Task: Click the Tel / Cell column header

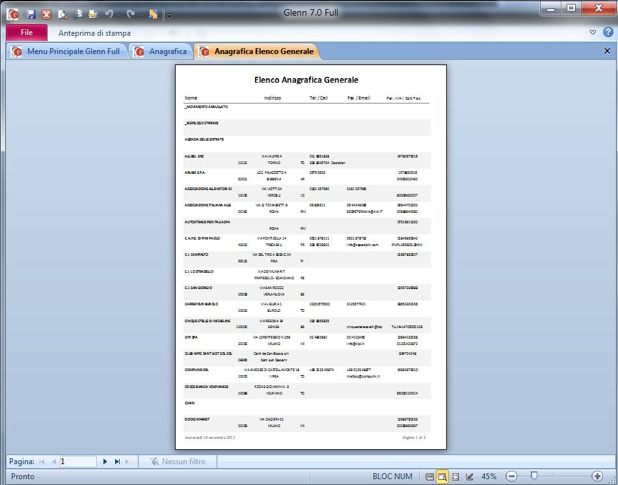Action: pos(319,98)
